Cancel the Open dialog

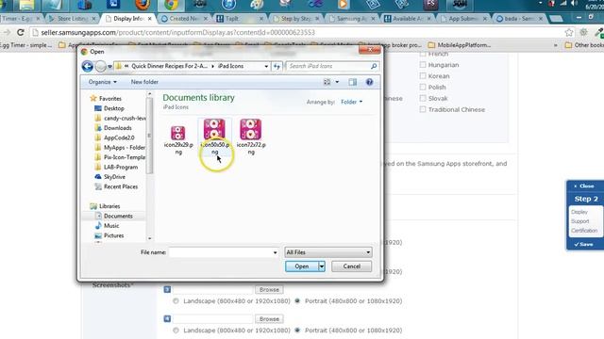351,266
